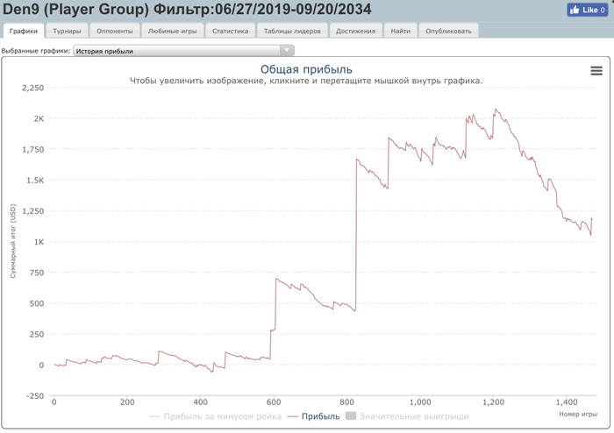Open the Турниры tab
Viewport: 614px width, 433px height.
click(67, 31)
